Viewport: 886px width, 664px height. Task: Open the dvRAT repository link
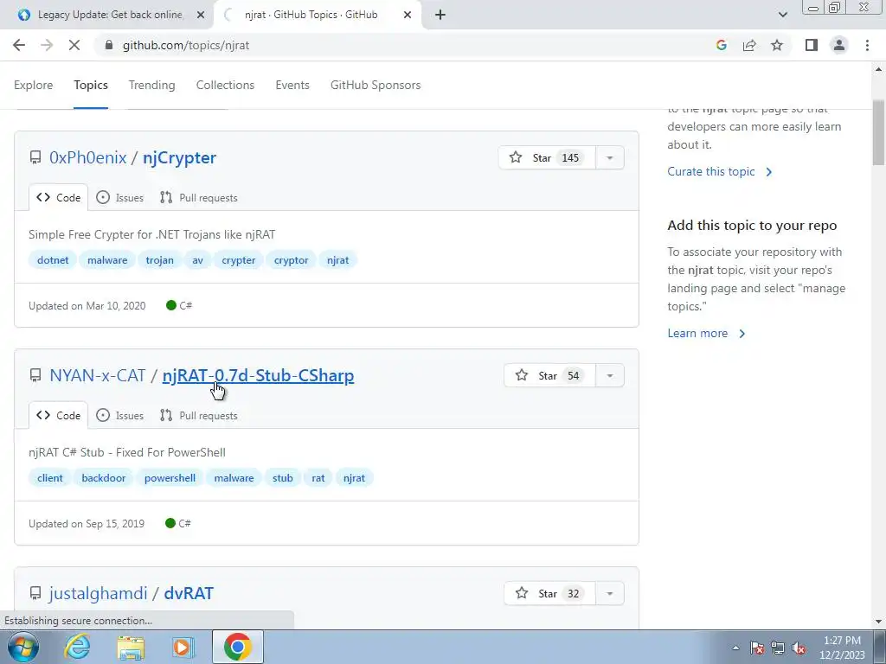coord(189,594)
